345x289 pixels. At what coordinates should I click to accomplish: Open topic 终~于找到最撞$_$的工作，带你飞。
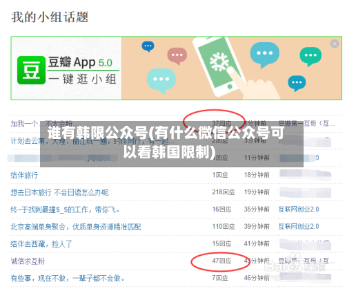click(65, 209)
